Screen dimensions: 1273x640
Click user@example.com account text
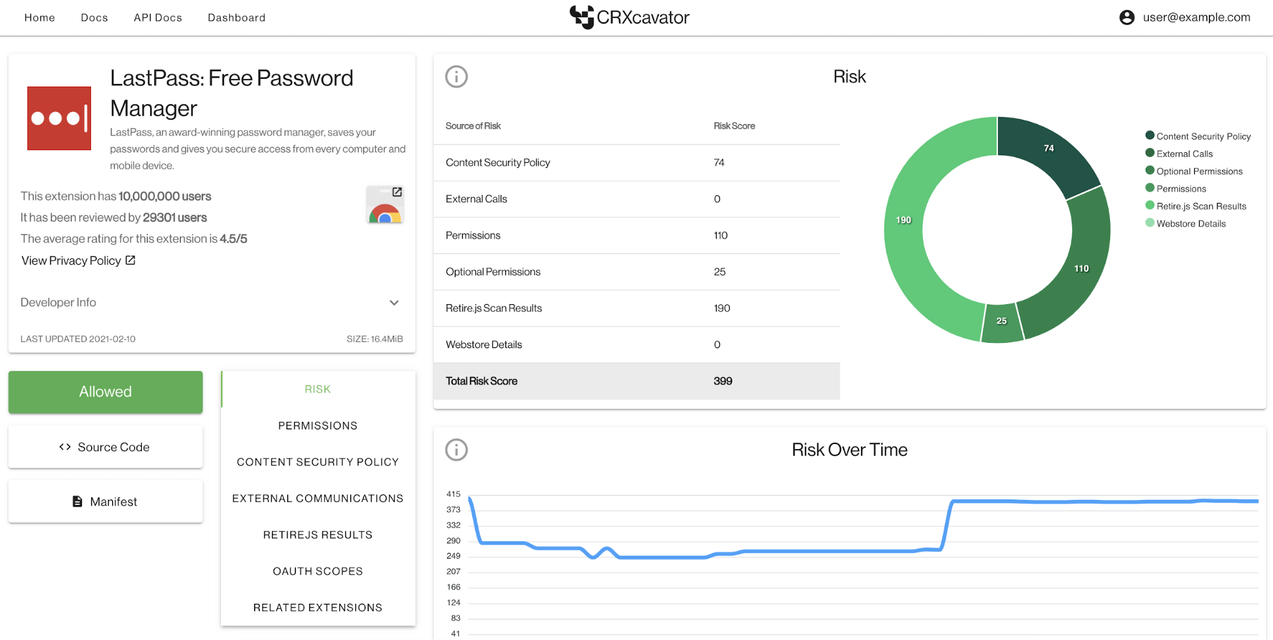pyautogui.click(x=1197, y=17)
